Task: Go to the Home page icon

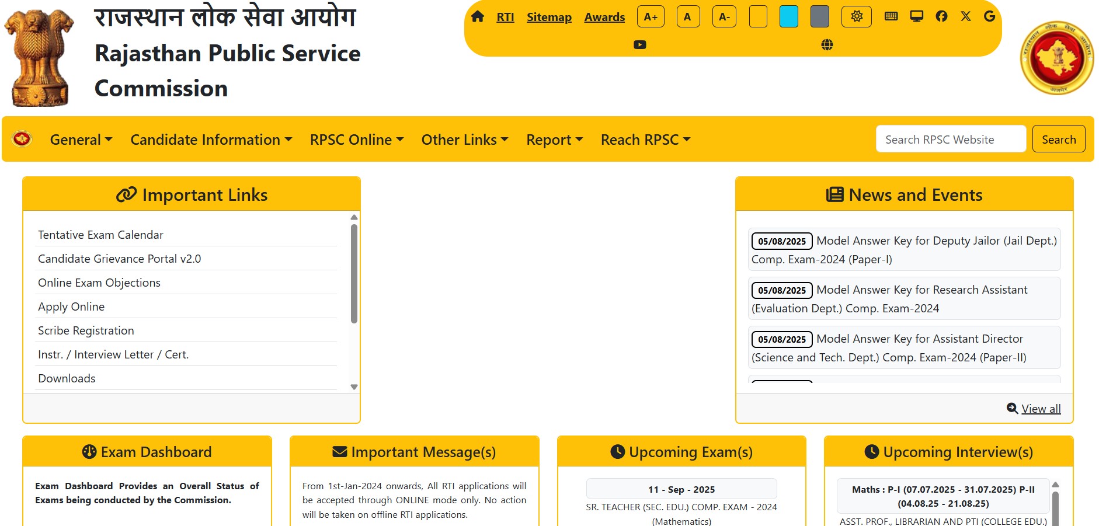Action: (478, 16)
